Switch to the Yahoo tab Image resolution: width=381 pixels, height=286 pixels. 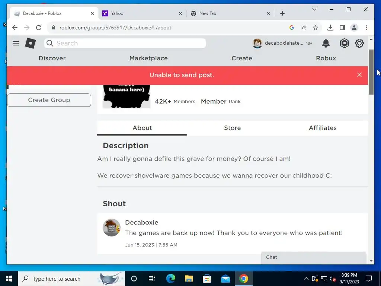142,13
